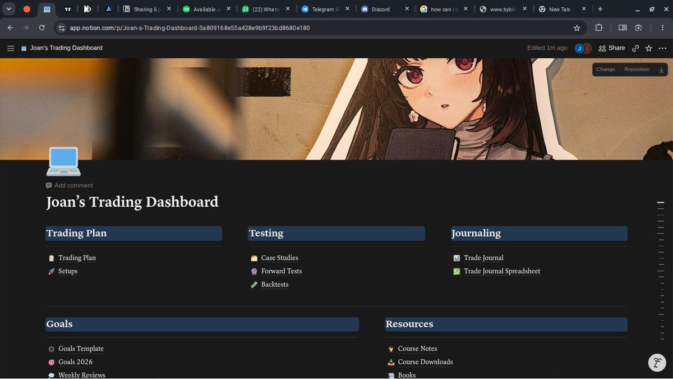Open the Chrome Extensions puzzle icon
673x379 pixels.
coord(598,28)
